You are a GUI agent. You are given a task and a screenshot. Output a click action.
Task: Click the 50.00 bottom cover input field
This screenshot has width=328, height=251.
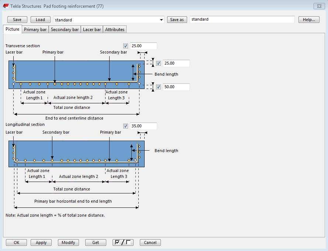(176, 87)
